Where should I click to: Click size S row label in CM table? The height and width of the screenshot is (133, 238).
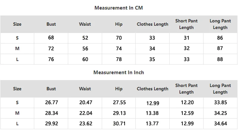pyautogui.click(x=17, y=38)
